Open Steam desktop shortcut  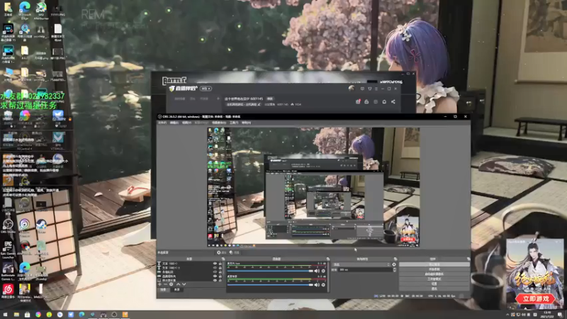pyautogui.click(x=41, y=225)
